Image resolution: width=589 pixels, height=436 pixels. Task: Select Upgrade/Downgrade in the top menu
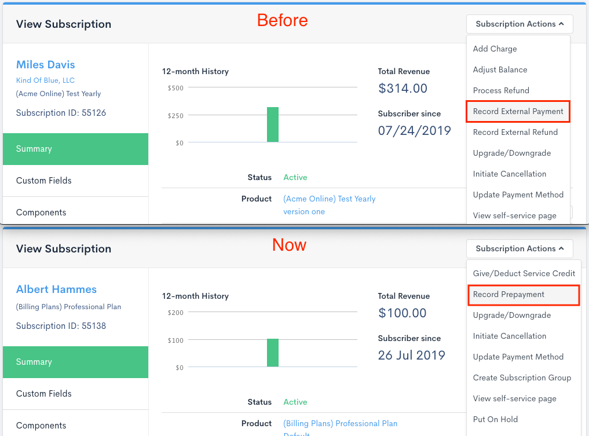pos(513,153)
